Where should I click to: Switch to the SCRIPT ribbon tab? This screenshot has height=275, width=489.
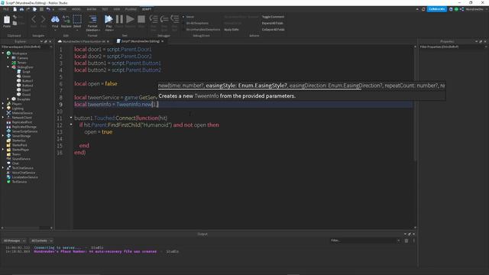click(x=147, y=9)
